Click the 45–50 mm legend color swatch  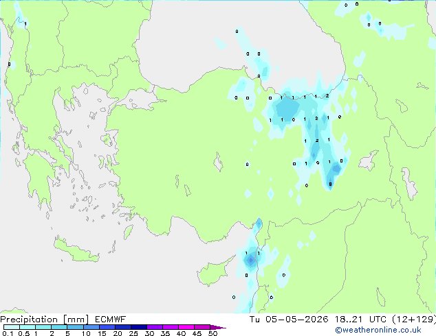(x=202, y=327)
